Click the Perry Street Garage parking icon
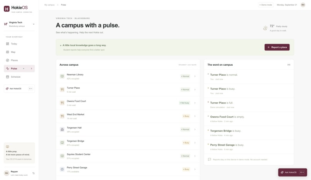Screen dimensions: 311x180 pyautogui.click(x=62, y=169)
